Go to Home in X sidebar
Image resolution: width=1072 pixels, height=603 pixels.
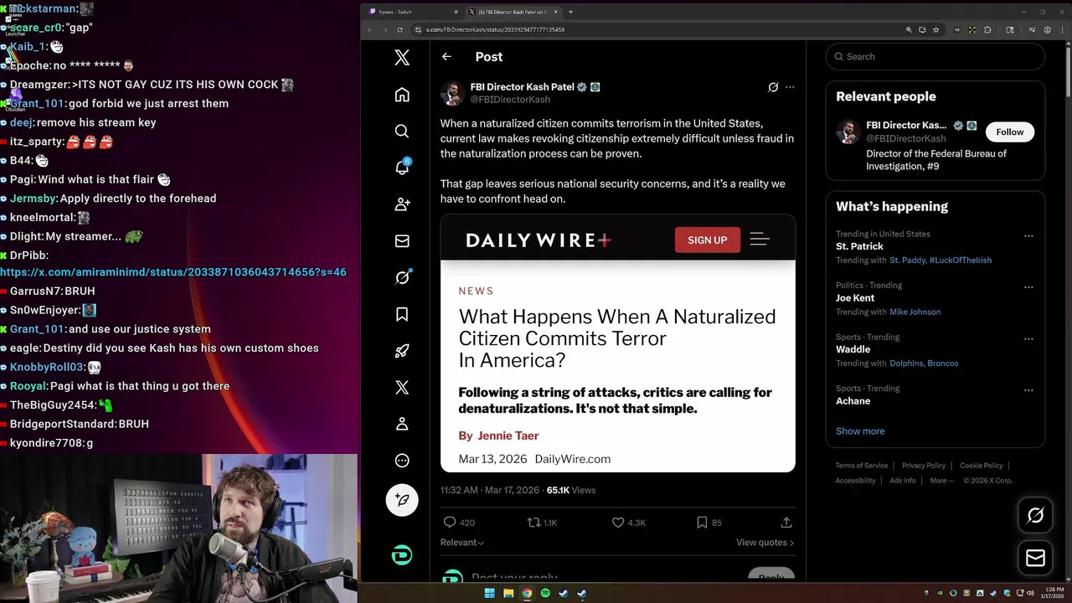tap(402, 95)
